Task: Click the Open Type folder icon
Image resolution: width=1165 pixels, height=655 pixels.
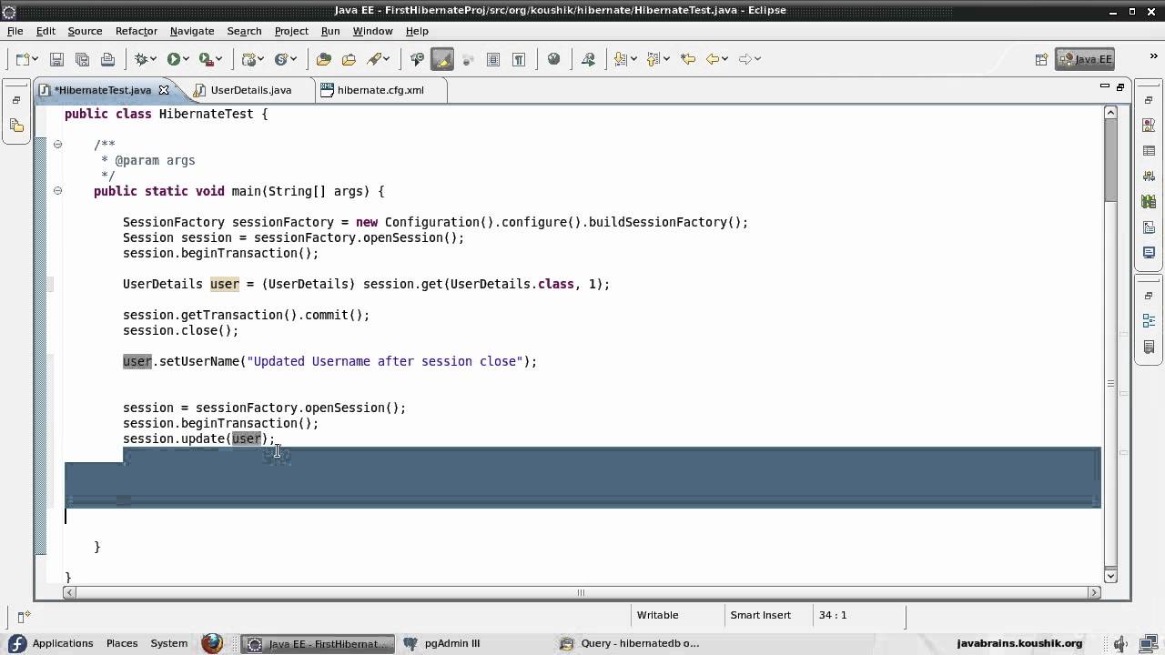Action: [x=323, y=59]
